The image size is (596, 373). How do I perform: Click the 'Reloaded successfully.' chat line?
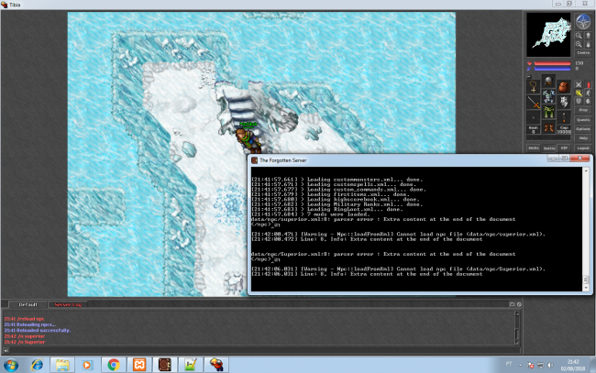point(38,331)
